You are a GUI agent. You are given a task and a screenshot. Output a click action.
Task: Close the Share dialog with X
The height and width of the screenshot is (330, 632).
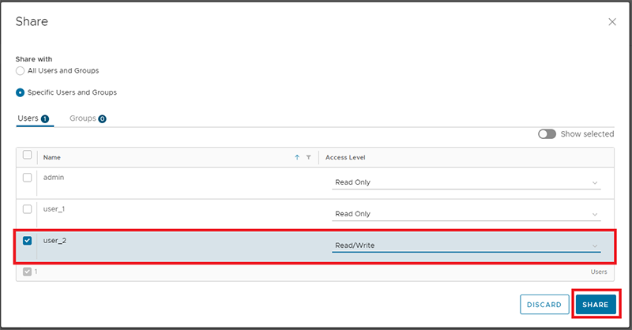point(611,22)
